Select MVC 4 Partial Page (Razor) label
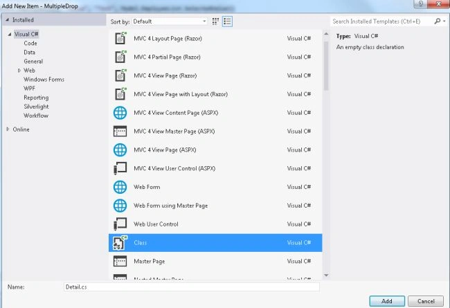This screenshot has height=308, width=450. pos(167,57)
